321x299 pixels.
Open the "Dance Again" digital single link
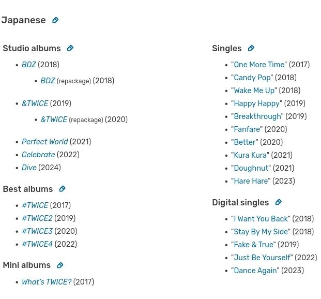coord(255,271)
